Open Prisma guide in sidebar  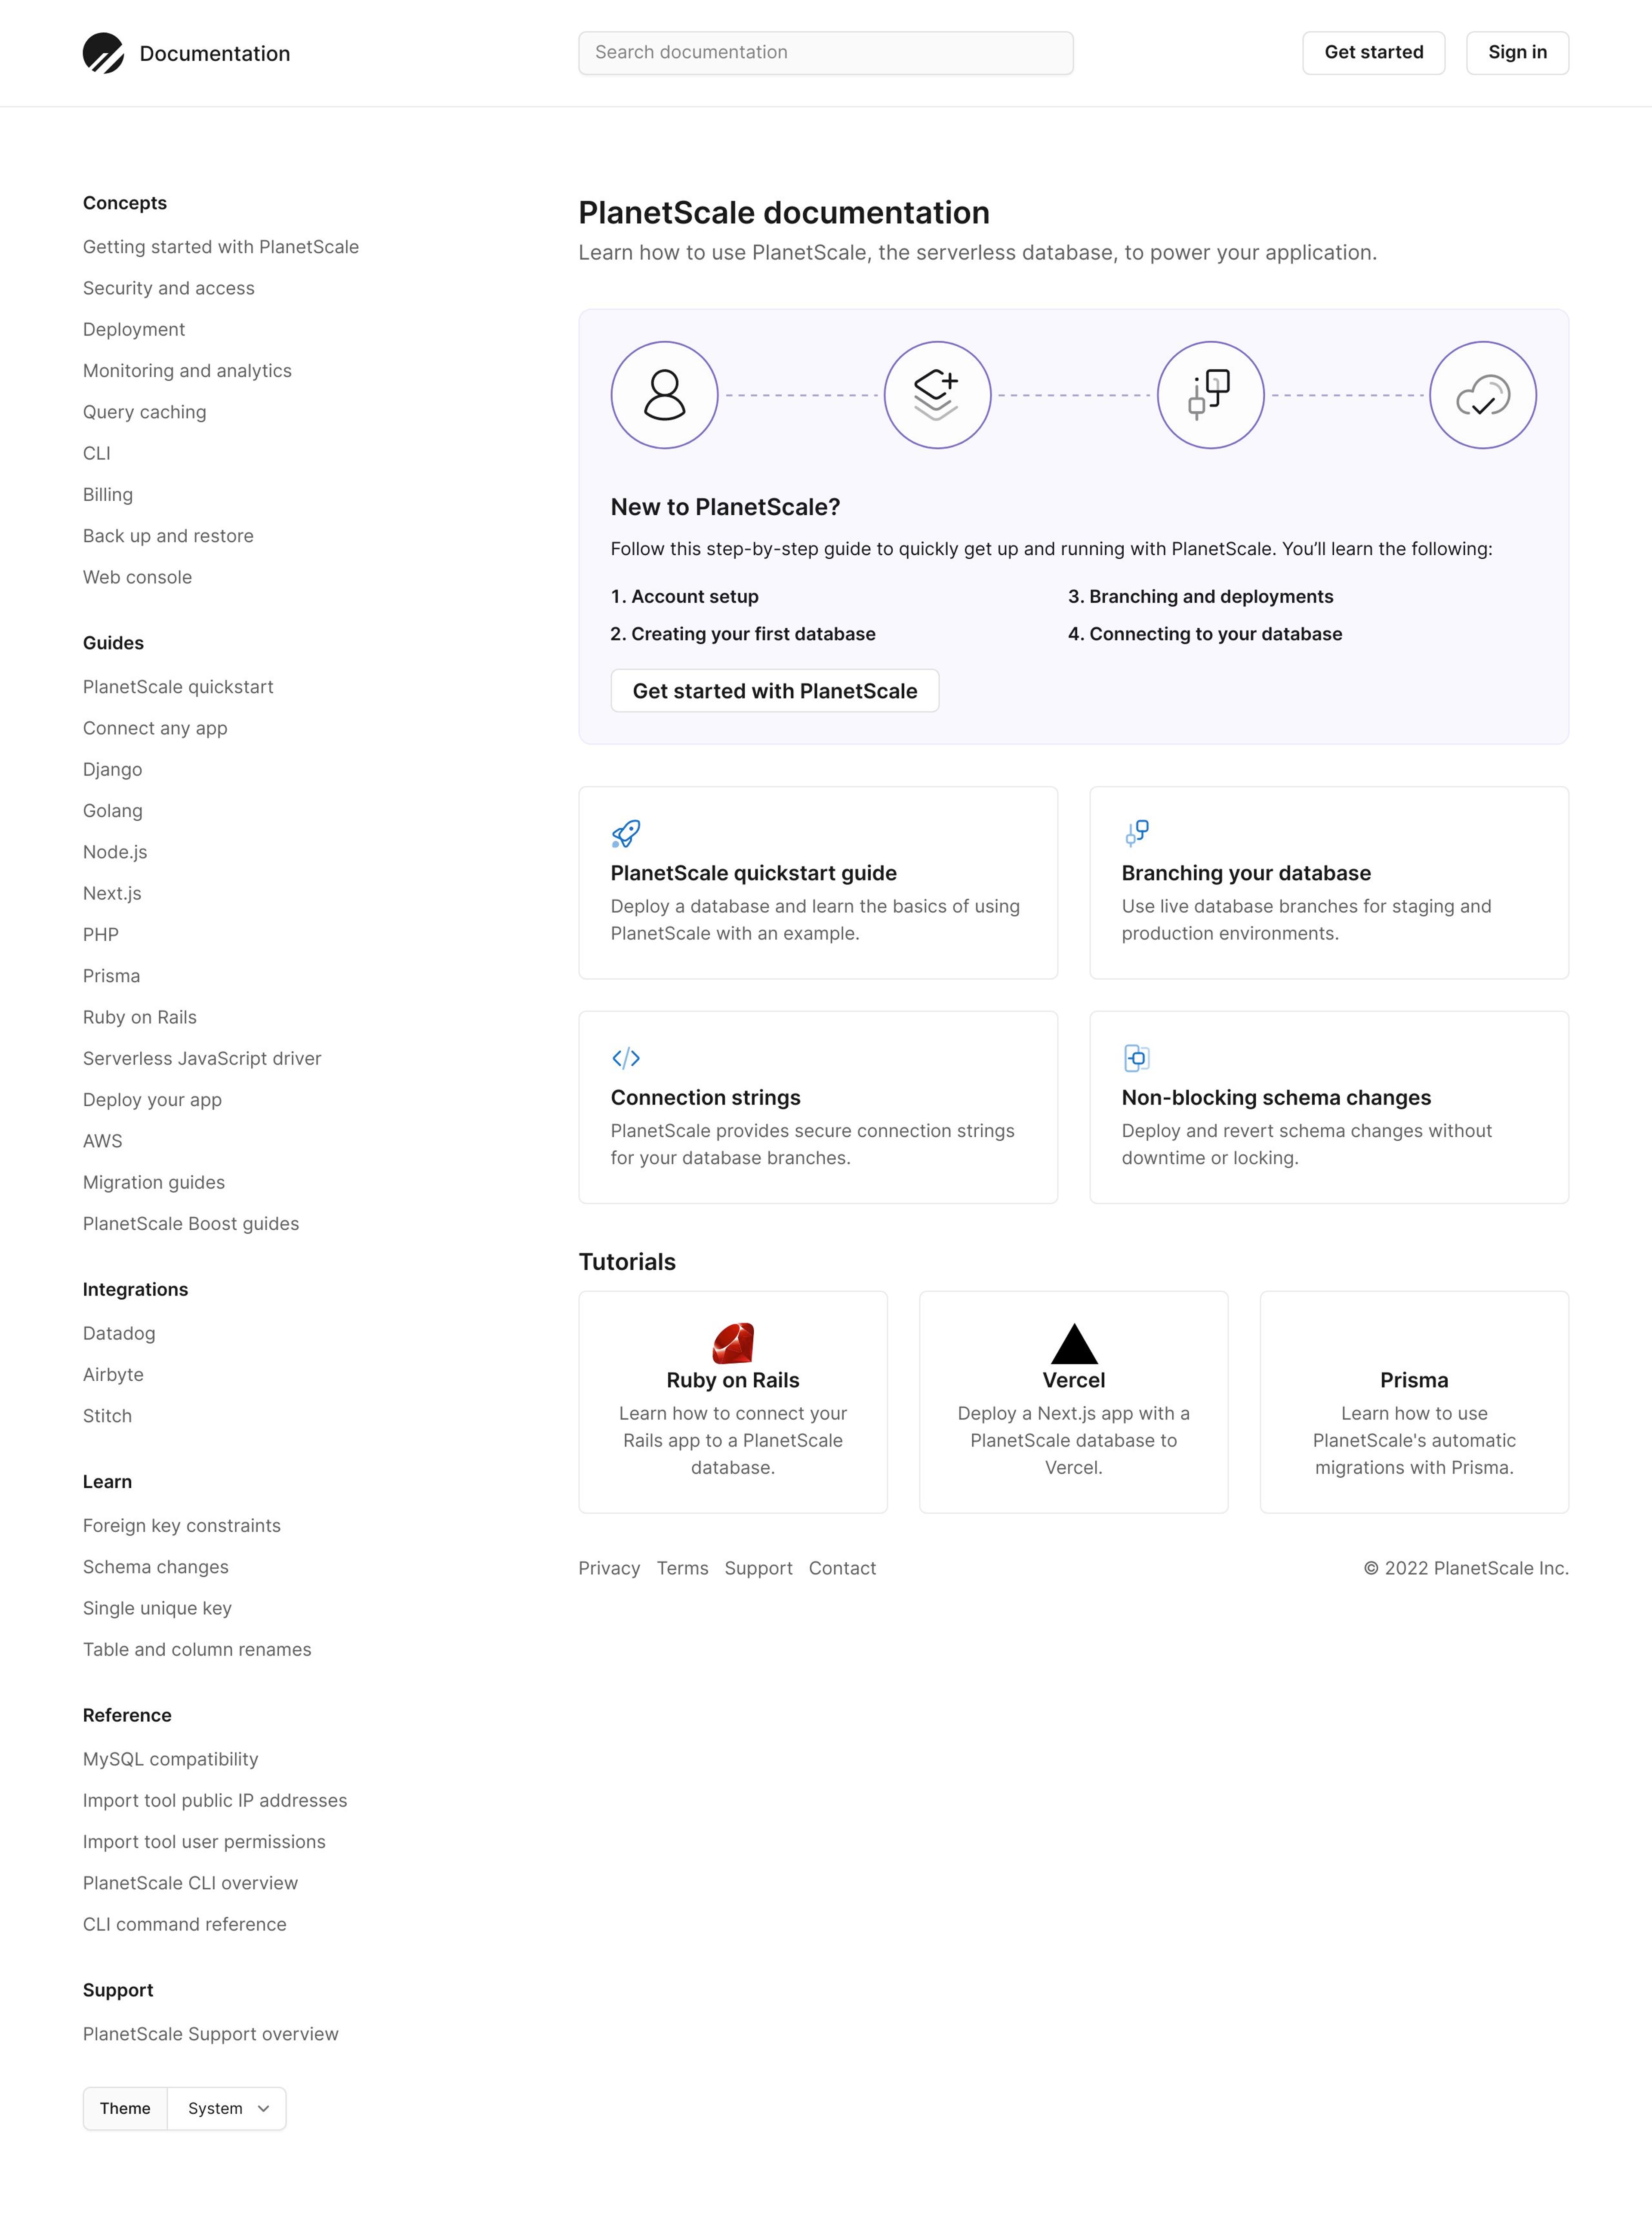point(112,976)
